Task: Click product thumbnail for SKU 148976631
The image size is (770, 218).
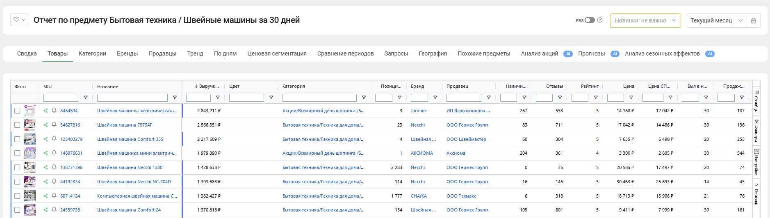Action: 30,153
